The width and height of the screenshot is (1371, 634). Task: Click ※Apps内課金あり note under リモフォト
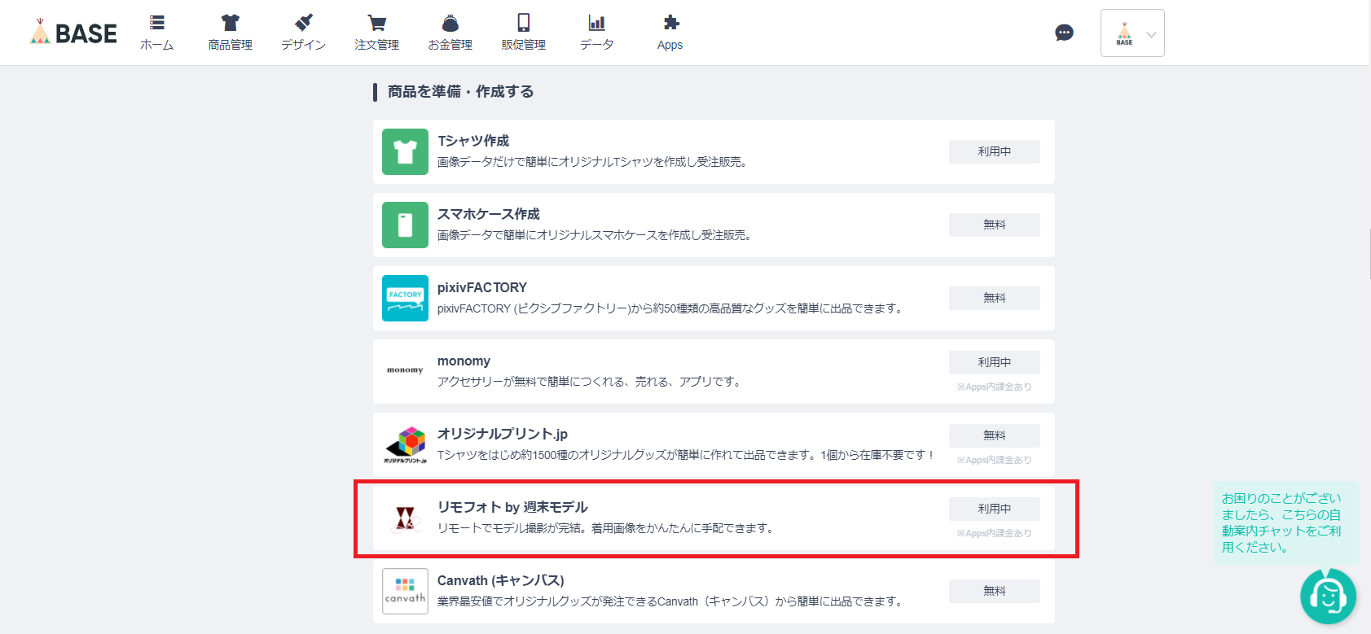tap(995, 533)
